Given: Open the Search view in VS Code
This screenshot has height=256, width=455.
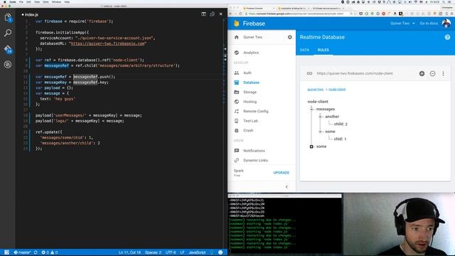Looking at the screenshot, I should point(8,33).
